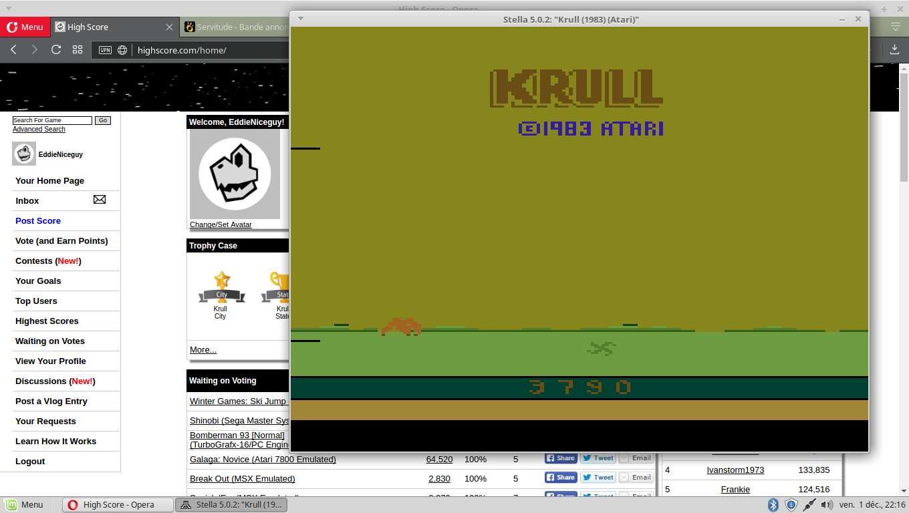This screenshot has width=909, height=513.
Task: Open the red Opera Menu button
Action: 24,27
